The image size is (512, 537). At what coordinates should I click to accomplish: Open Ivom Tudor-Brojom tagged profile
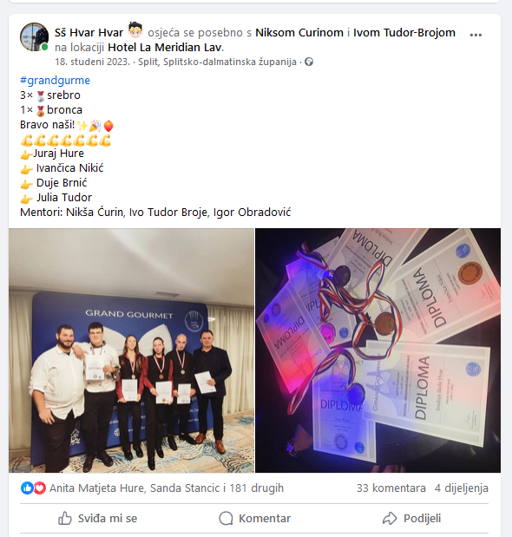[x=404, y=33]
